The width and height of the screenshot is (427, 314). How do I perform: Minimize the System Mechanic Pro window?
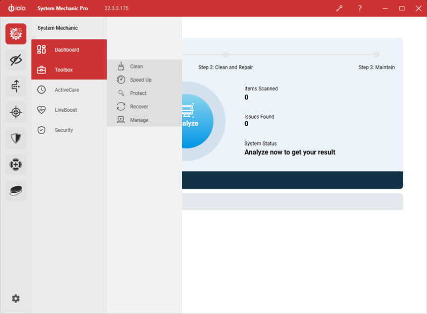[385, 8]
